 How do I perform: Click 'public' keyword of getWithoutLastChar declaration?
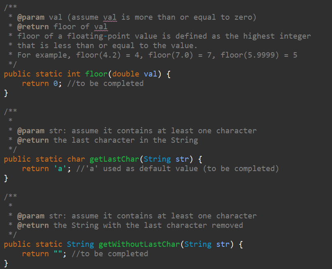coord(17,244)
